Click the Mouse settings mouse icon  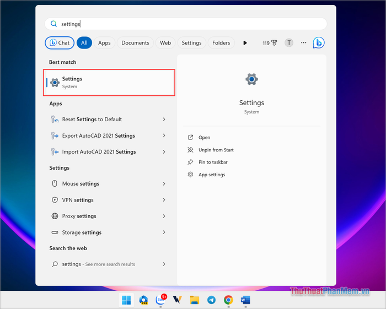point(55,183)
